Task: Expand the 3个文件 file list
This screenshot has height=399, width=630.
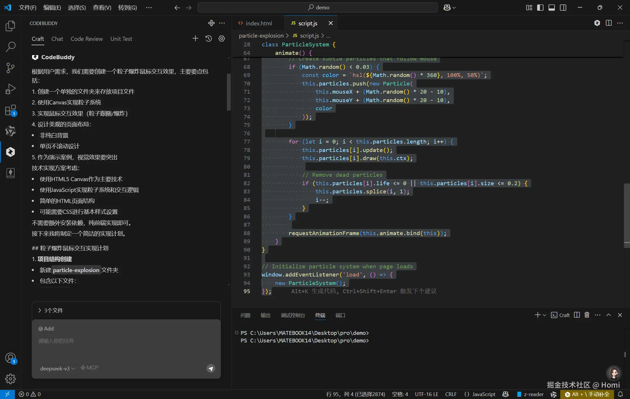Action: coord(51,310)
